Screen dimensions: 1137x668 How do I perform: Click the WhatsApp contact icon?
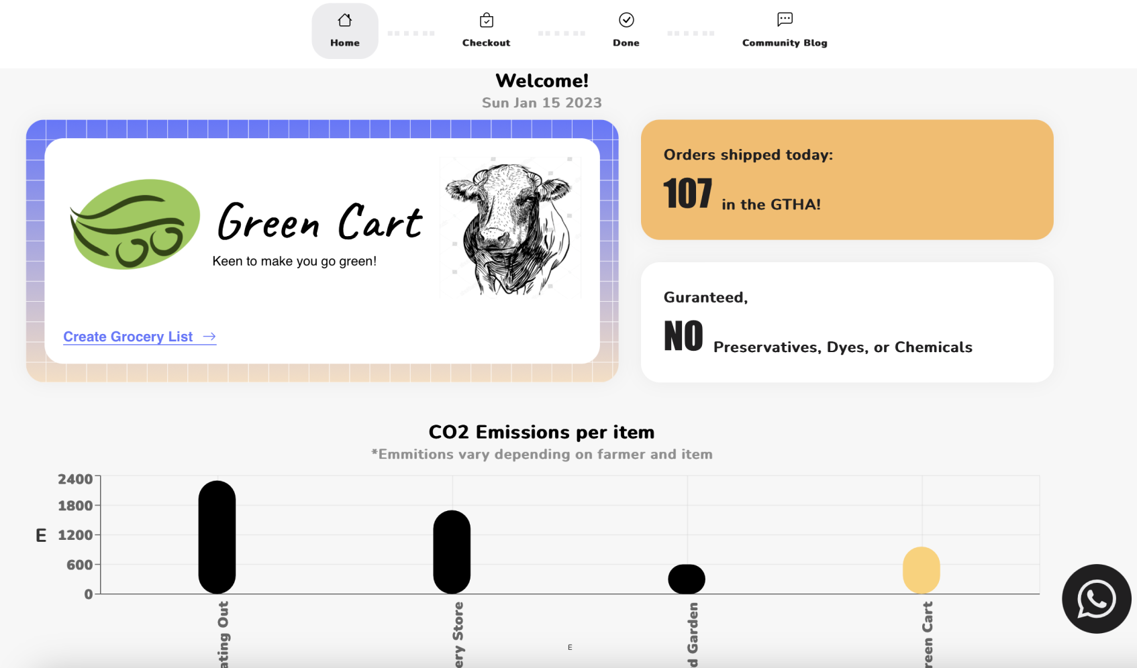tap(1095, 599)
